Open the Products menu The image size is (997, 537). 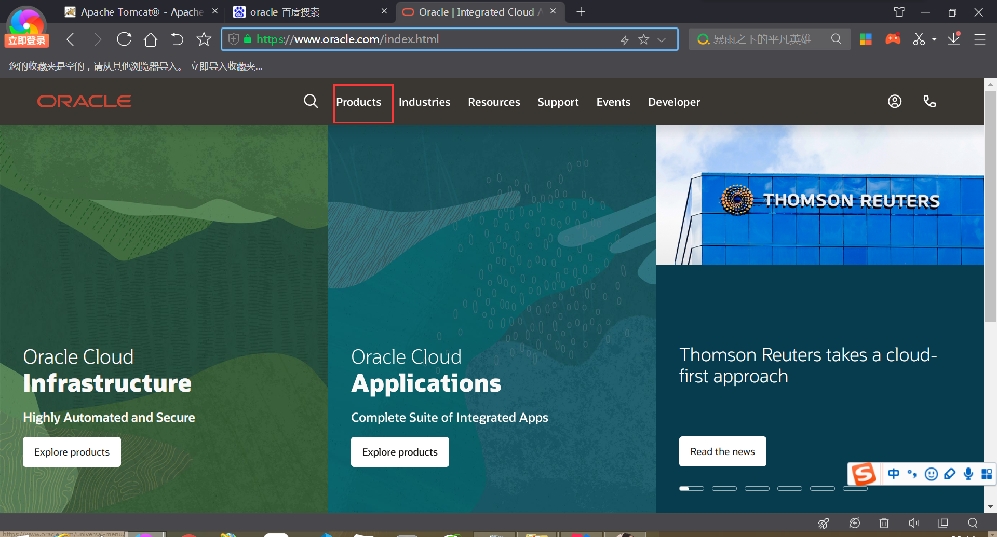click(359, 102)
